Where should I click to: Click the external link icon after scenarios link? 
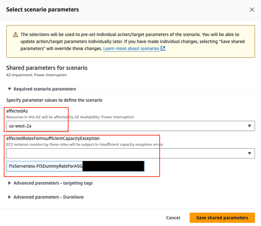coord(163,49)
